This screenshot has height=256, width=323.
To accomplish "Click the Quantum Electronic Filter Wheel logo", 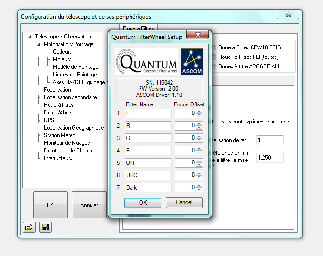I will coord(147,62).
